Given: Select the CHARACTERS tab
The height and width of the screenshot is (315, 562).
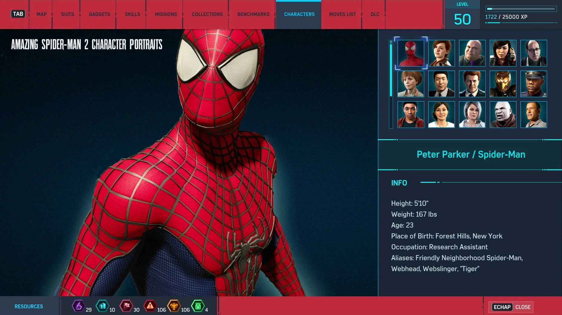Looking at the screenshot, I should (x=299, y=14).
